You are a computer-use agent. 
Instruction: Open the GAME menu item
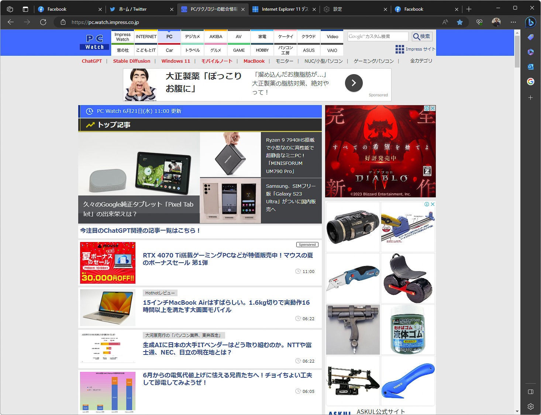coord(239,50)
